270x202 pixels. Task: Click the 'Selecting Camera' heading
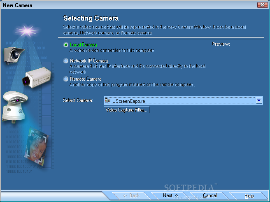pyautogui.click(x=91, y=18)
